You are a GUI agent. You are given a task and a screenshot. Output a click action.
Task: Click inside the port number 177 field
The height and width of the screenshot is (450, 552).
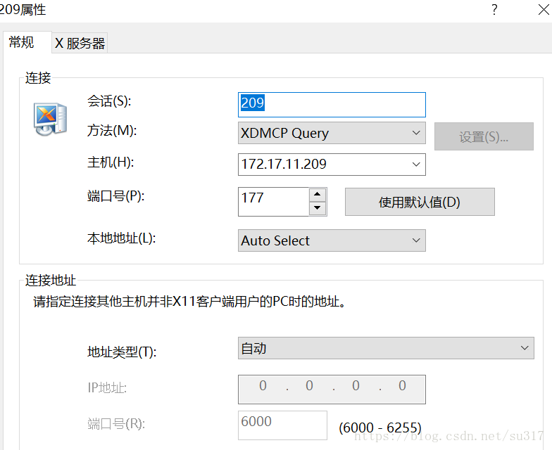(273, 201)
